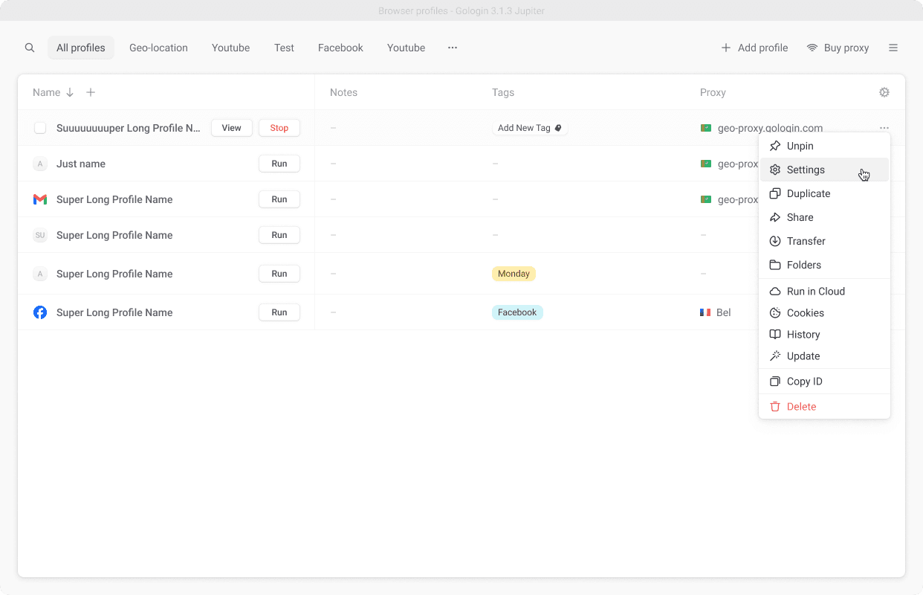Open the profile search magnifier icon
Image resolution: width=923 pixels, height=595 pixels.
click(30, 48)
